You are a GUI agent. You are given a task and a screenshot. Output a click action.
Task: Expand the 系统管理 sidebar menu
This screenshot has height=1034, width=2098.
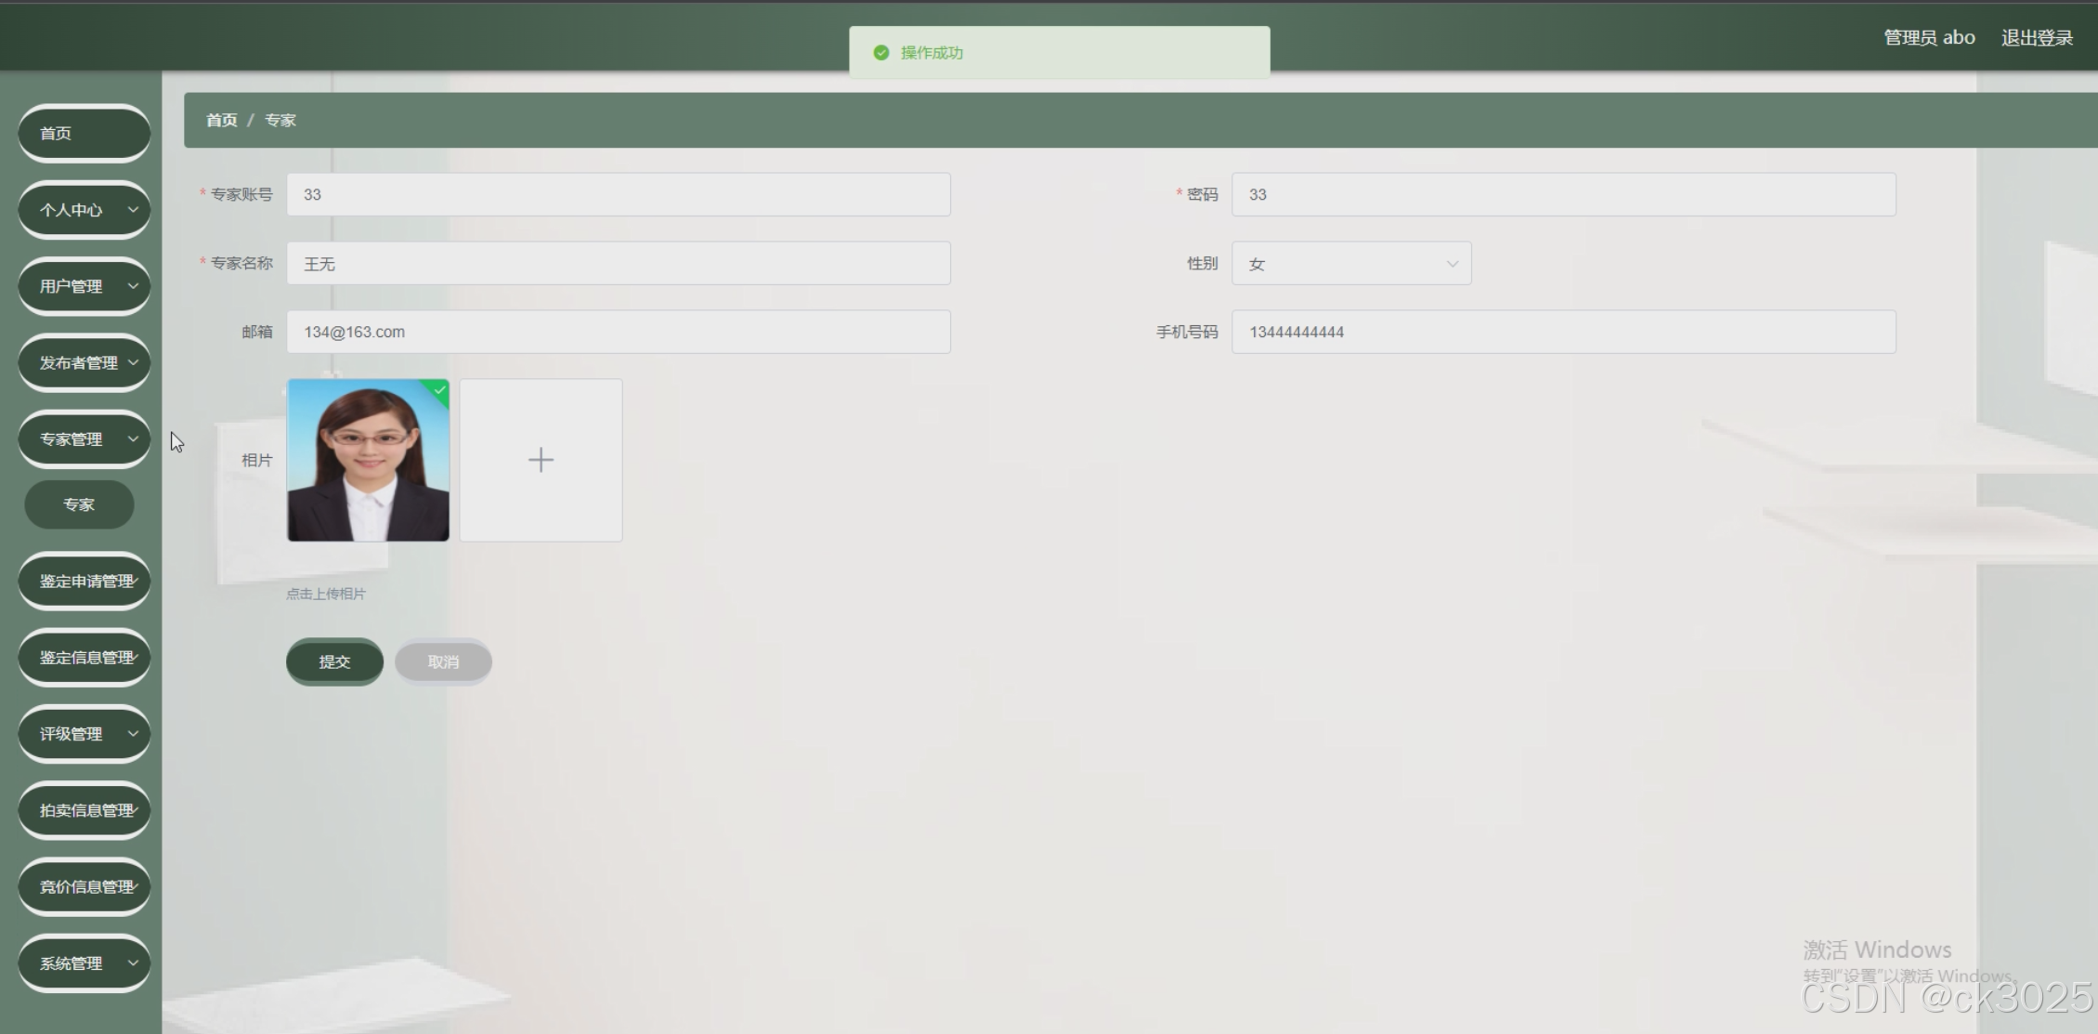coord(84,963)
